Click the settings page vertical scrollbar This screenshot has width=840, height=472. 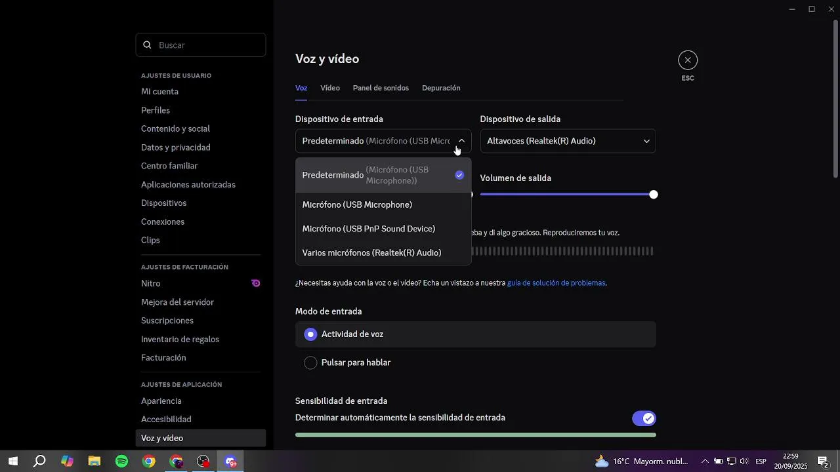point(835,98)
